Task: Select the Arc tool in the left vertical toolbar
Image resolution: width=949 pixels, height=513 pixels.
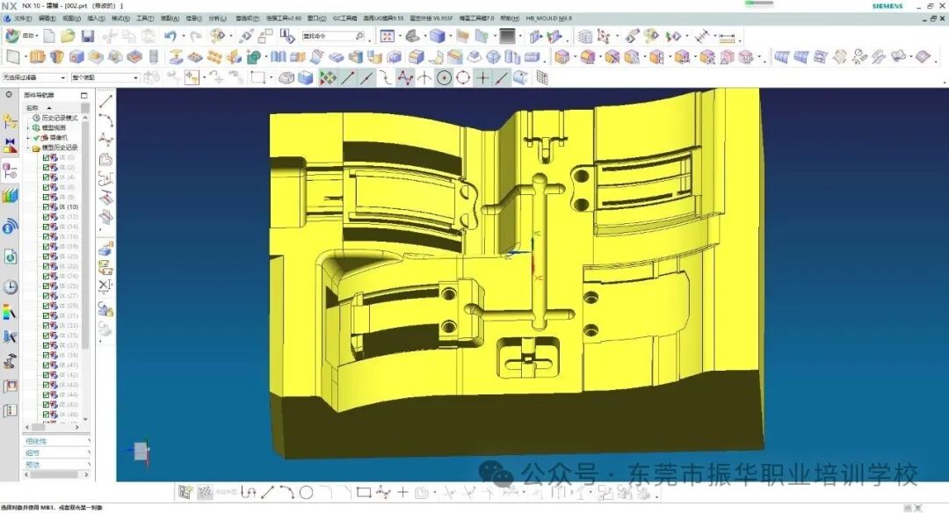Action: pos(106,119)
